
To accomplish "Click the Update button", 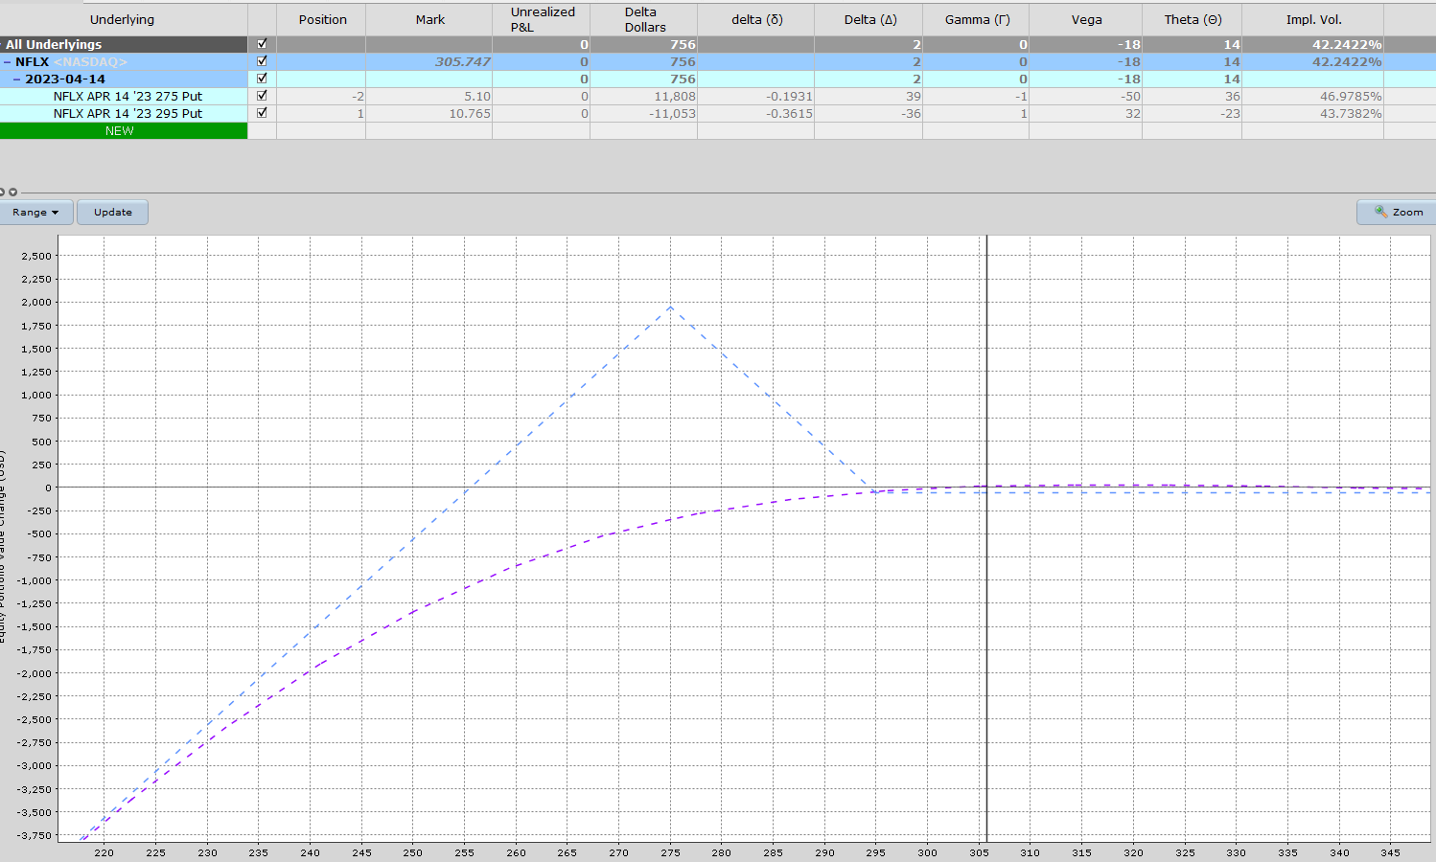I will tap(113, 212).
